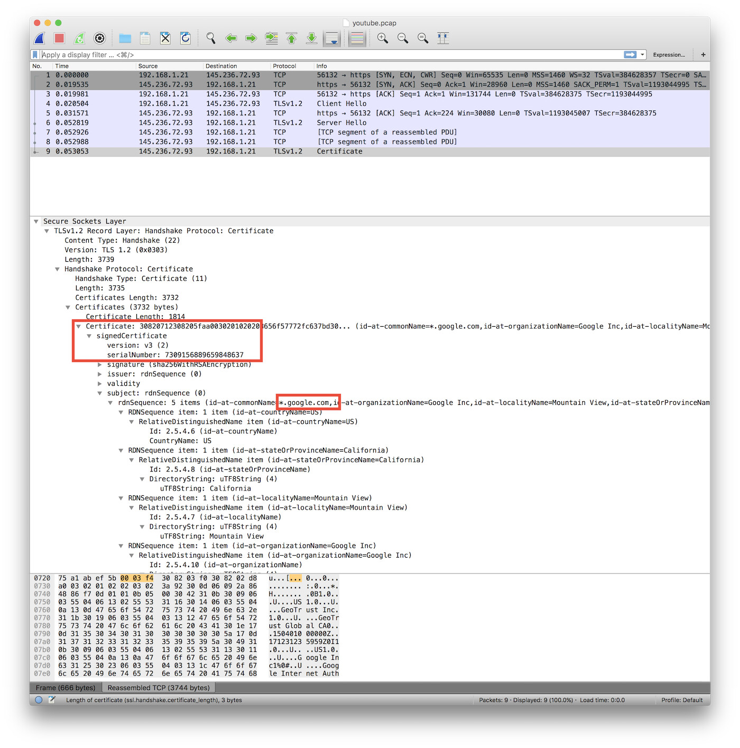The height and width of the screenshot is (748, 740).
Task: Open the Expression… filter builder
Action: [x=669, y=54]
